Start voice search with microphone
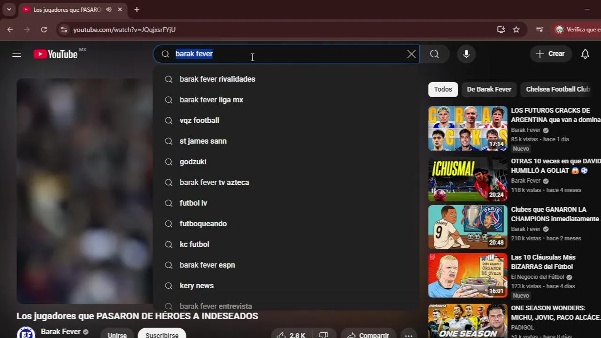Viewport: 601px width, 338px height. (x=466, y=54)
